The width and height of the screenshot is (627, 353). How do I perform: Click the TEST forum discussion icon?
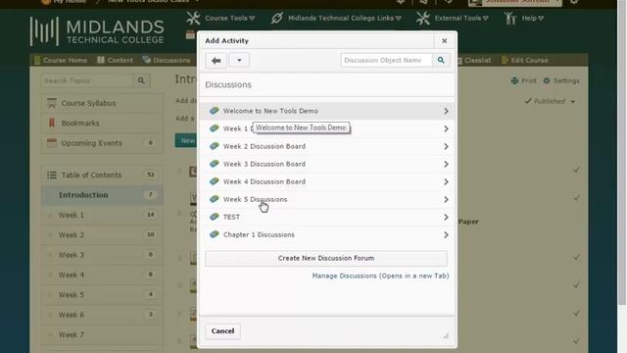215,217
